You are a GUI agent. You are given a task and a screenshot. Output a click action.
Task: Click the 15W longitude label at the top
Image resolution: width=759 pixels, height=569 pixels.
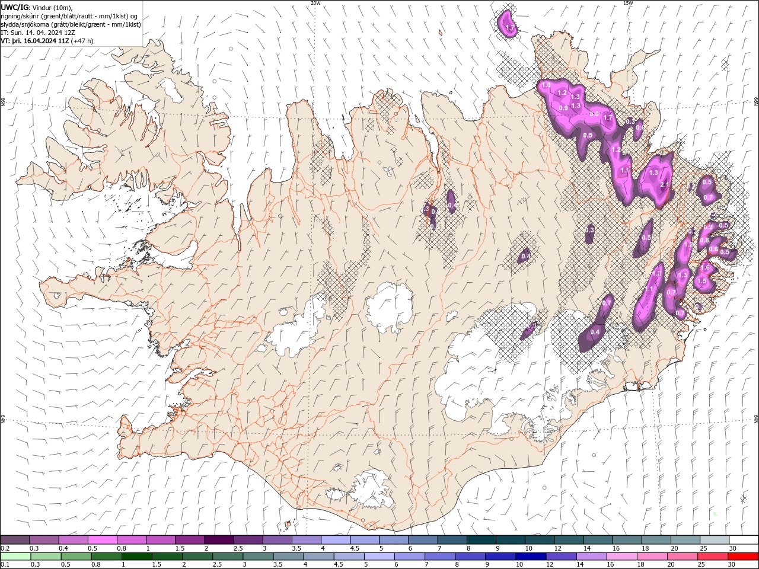(628, 3)
